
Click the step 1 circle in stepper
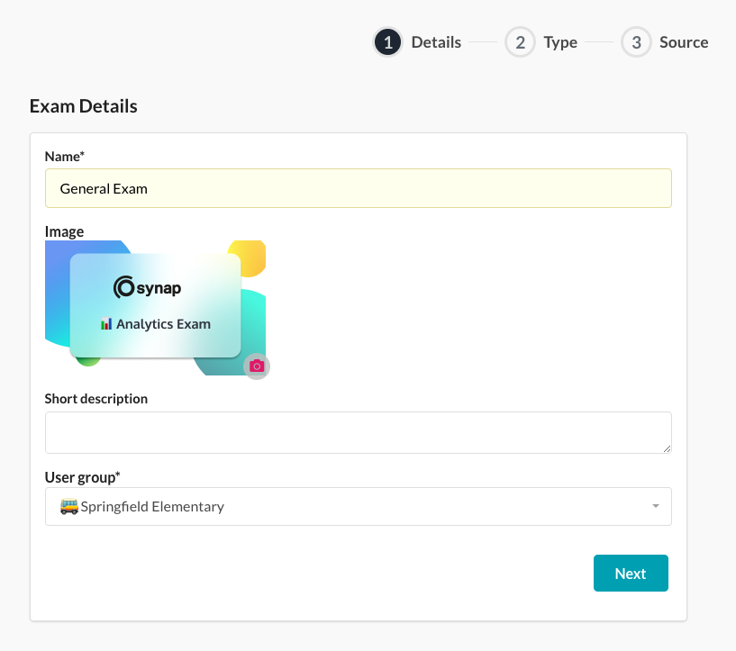tap(387, 42)
